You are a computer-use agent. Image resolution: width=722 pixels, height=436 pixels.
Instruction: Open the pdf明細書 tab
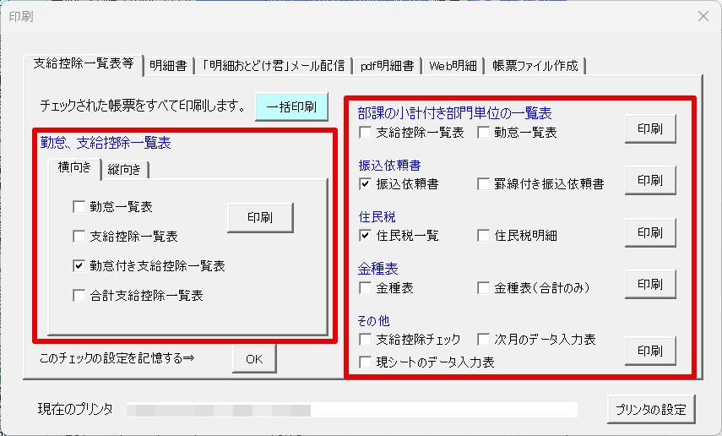pos(387,66)
